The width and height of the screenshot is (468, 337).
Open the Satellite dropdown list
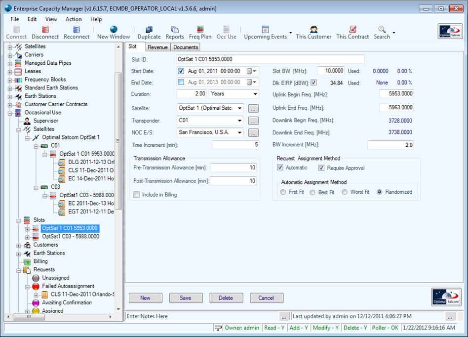click(239, 108)
